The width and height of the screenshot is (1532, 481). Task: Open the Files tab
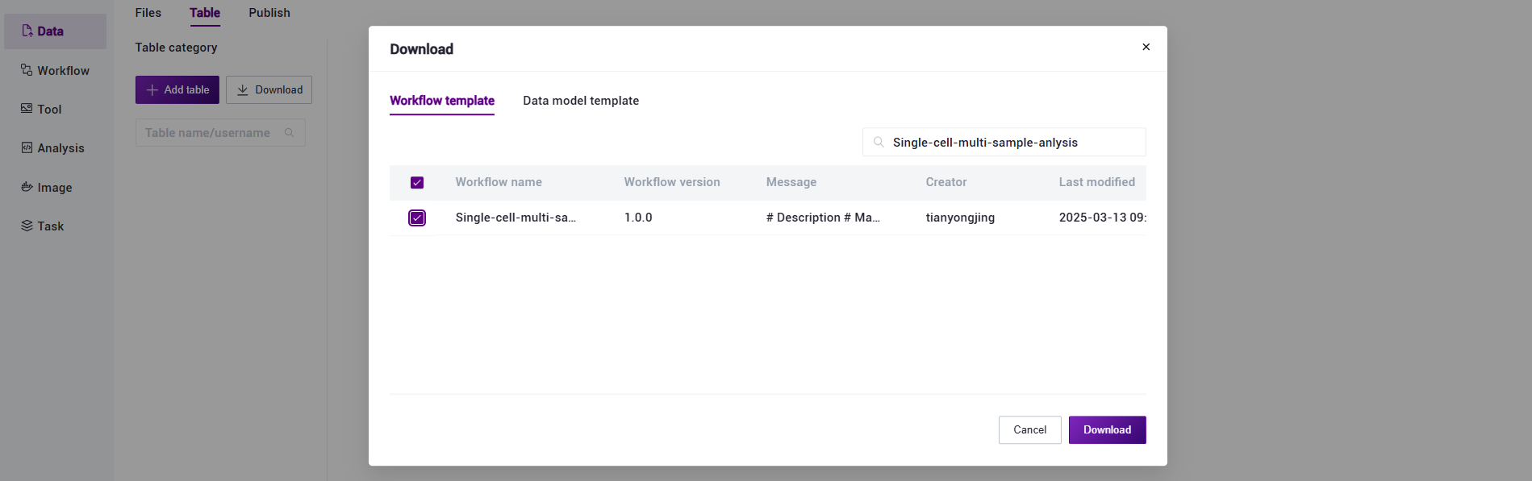click(x=148, y=13)
